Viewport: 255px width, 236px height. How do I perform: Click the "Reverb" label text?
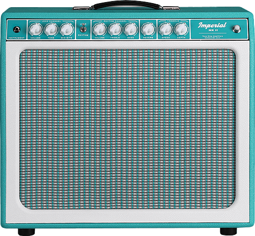[148, 38]
